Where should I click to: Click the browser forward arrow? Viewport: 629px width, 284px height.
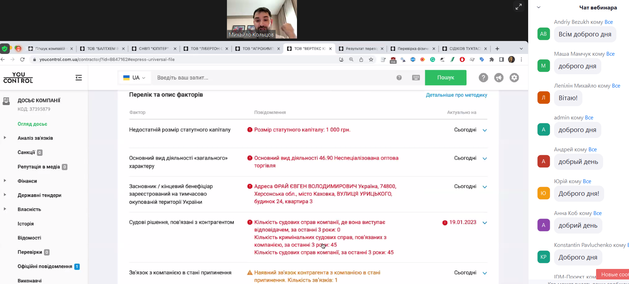click(13, 60)
